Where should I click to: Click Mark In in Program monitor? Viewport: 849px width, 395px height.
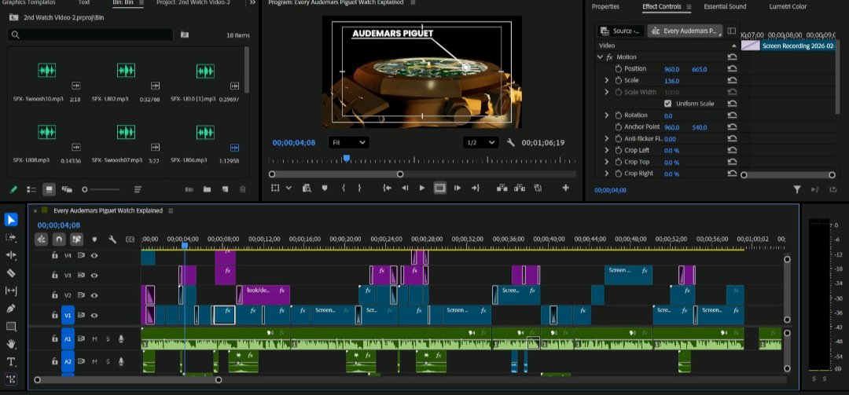(x=344, y=188)
